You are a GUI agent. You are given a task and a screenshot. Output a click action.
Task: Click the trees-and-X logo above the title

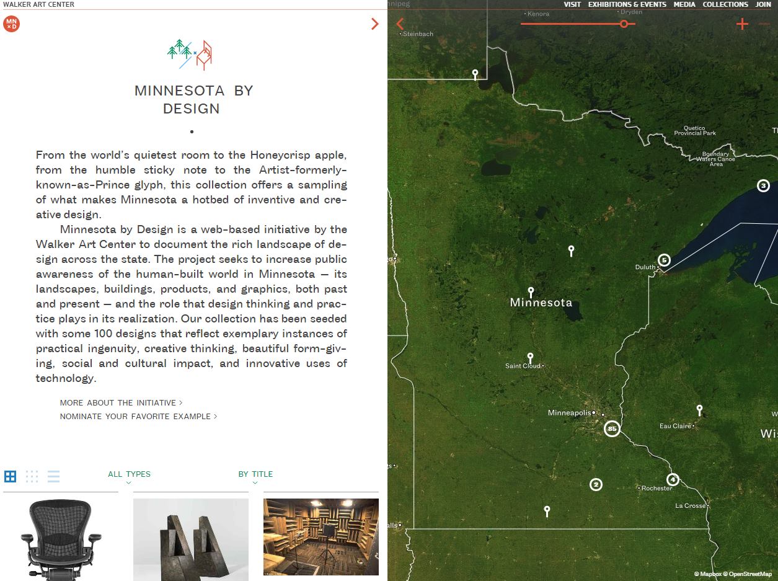click(190, 54)
